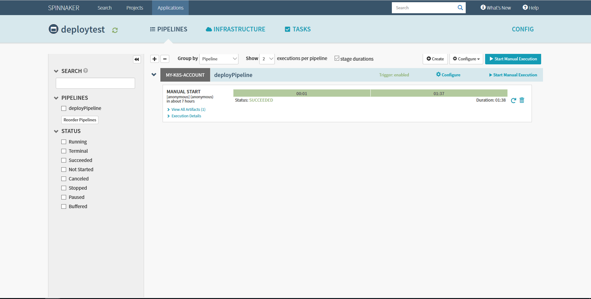Image resolution: width=591 pixels, height=299 pixels.
Task: Collapse the deployPipeline group chevron
Action: (154, 75)
